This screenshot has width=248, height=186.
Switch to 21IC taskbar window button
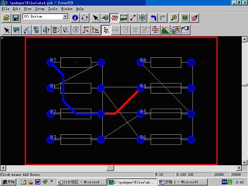(x=82, y=182)
